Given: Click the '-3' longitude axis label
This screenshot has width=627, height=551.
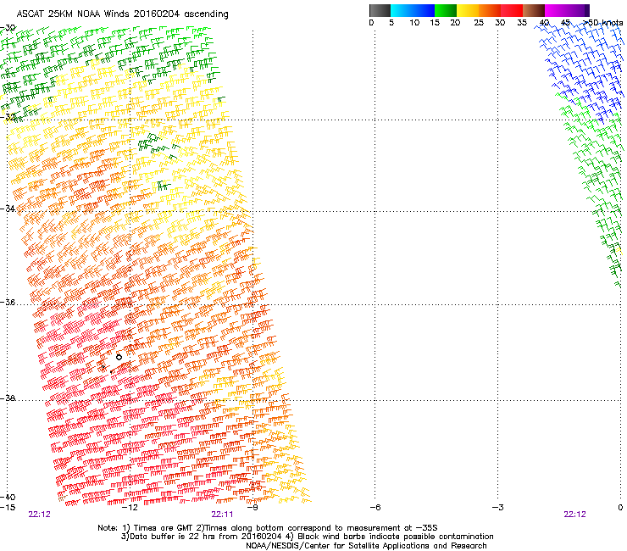Looking at the screenshot, I should pyautogui.click(x=497, y=508).
